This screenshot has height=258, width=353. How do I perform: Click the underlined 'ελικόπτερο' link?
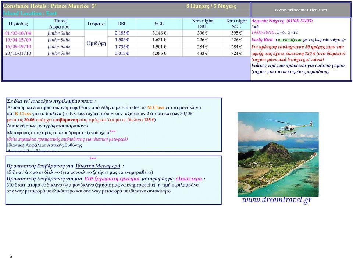189,179
